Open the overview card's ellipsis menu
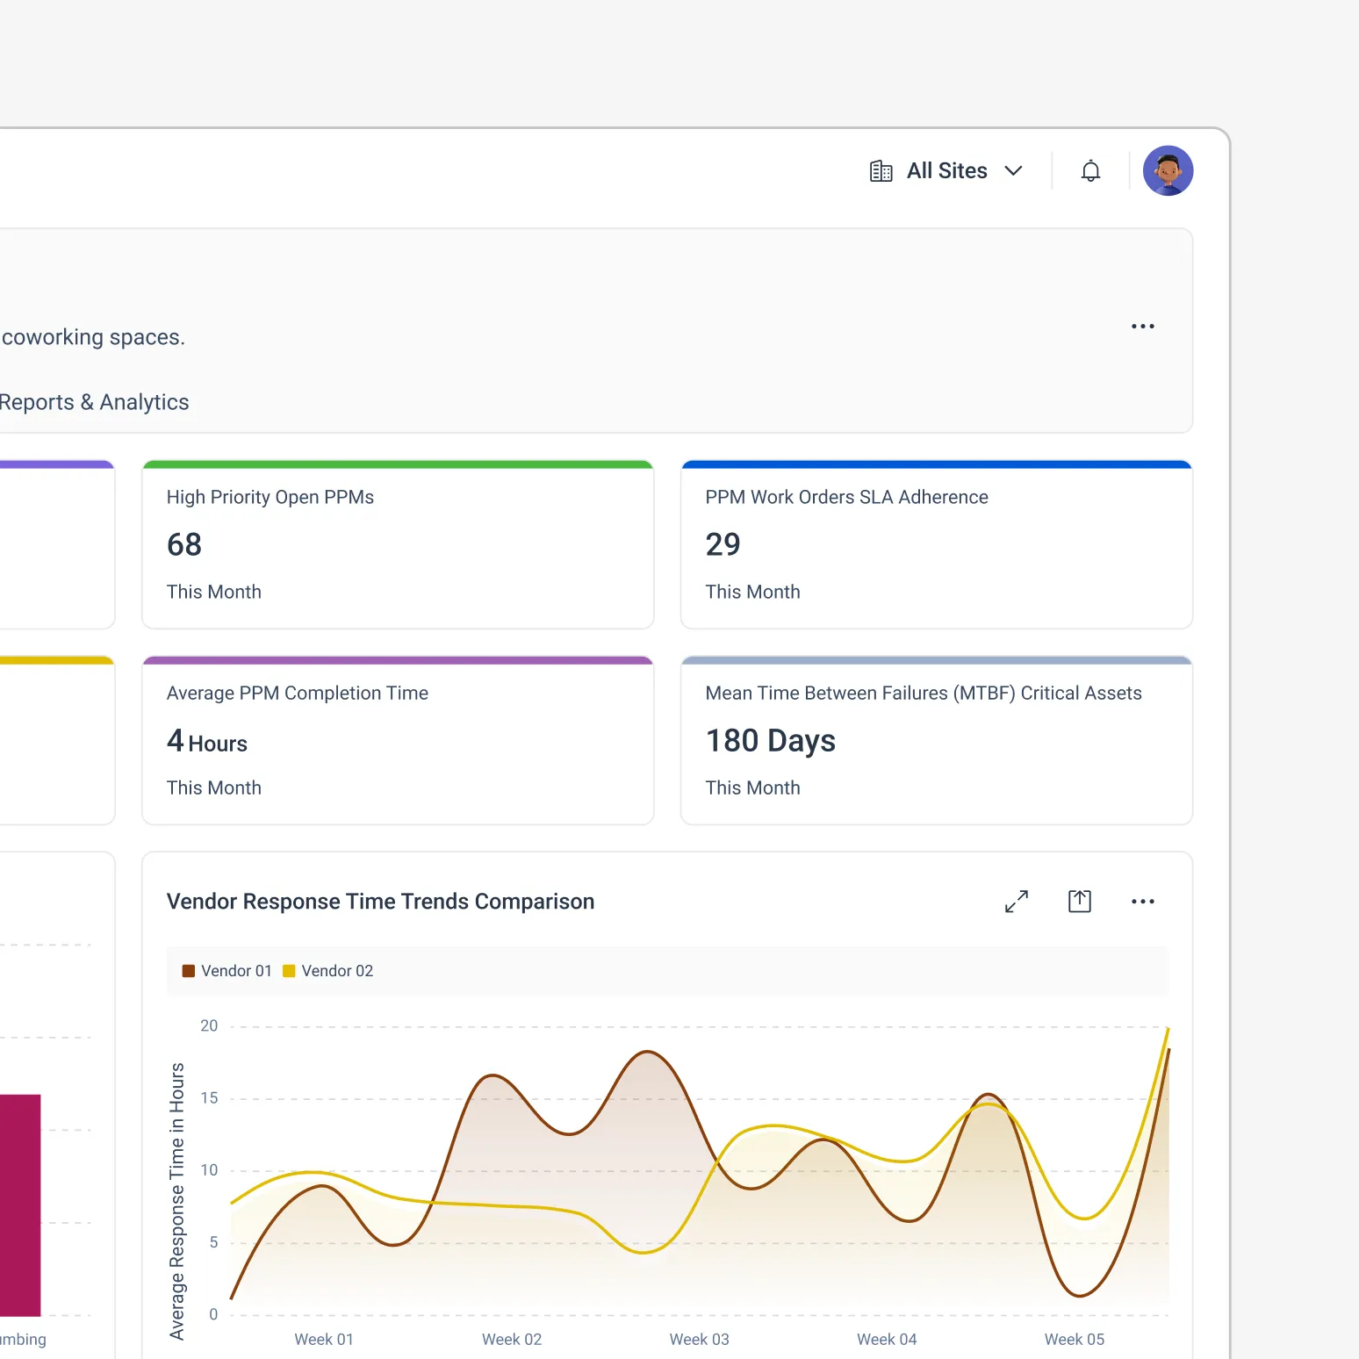The width and height of the screenshot is (1359, 1359). [x=1142, y=326]
